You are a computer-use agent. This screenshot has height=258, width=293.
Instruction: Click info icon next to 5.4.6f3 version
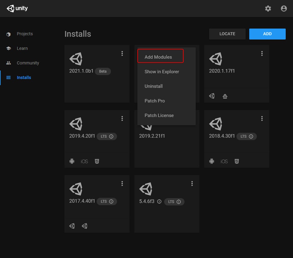point(159,201)
